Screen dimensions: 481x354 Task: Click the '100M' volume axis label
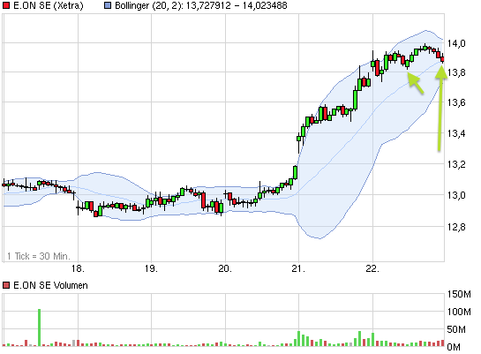tap(459, 312)
